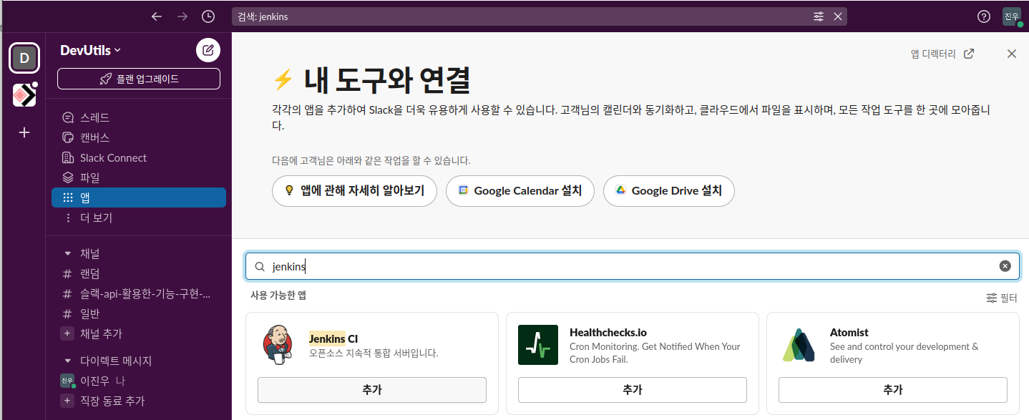Click 플랜 업그레이드 button
The image size is (1029, 420).
tap(139, 79)
